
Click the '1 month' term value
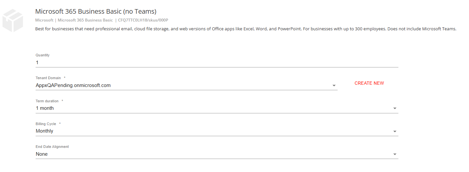click(45, 108)
